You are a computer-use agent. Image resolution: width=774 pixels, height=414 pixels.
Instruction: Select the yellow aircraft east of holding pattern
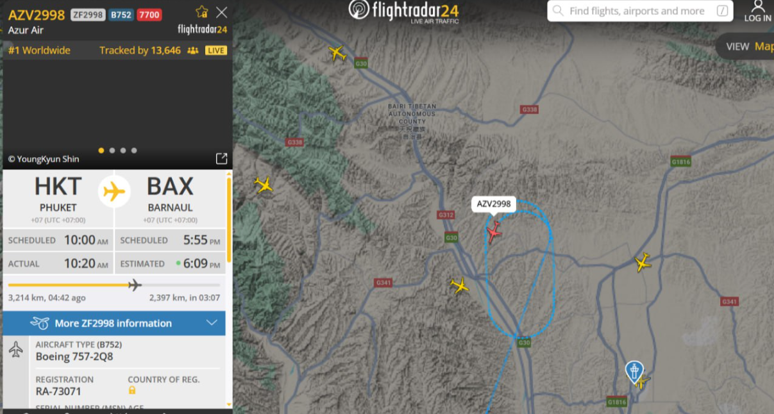pyautogui.click(x=643, y=262)
